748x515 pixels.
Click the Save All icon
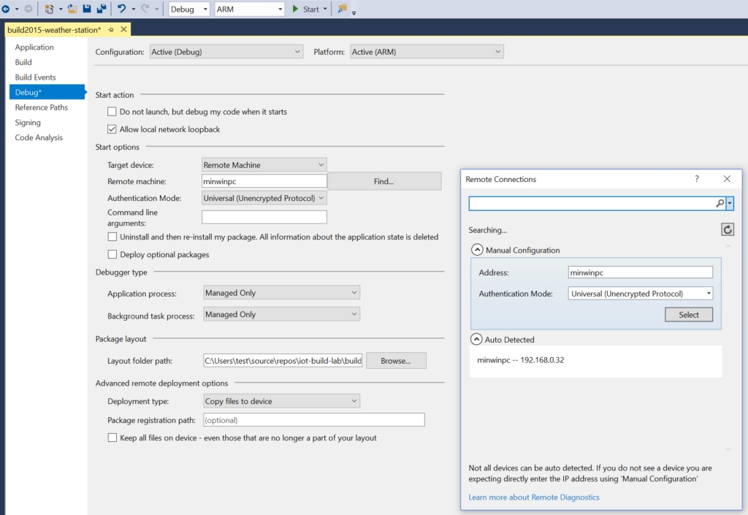tap(102, 9)
